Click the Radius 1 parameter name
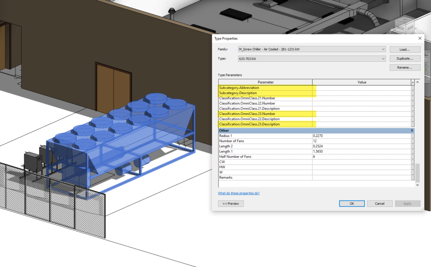The height and width of the screenshot is (267, 431). [226, 136]
